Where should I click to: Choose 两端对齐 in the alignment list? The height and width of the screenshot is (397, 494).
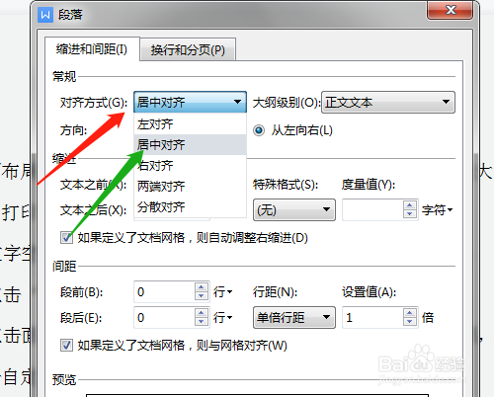point(190,187)
